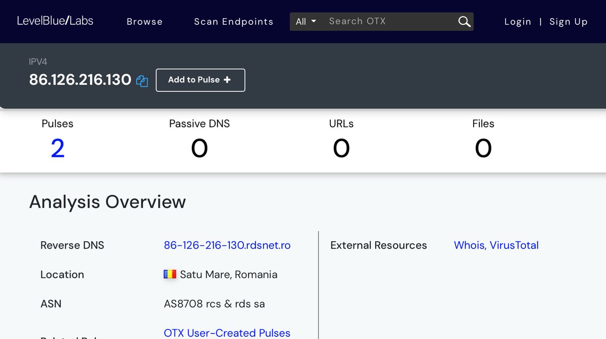Open the All search filter dropdown
Image resolution: width=606 pixels, height=339 pixels.
click(x=306, y=21)
